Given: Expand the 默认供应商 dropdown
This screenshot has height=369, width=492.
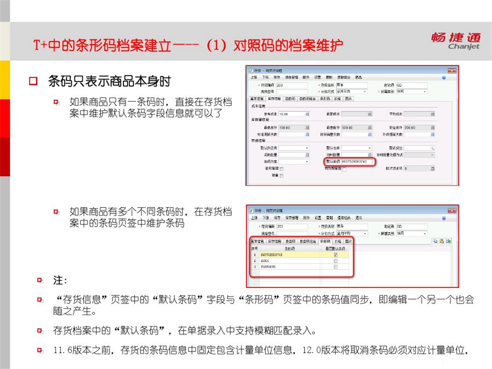Looking at the screenshot, I should [307, 148].
